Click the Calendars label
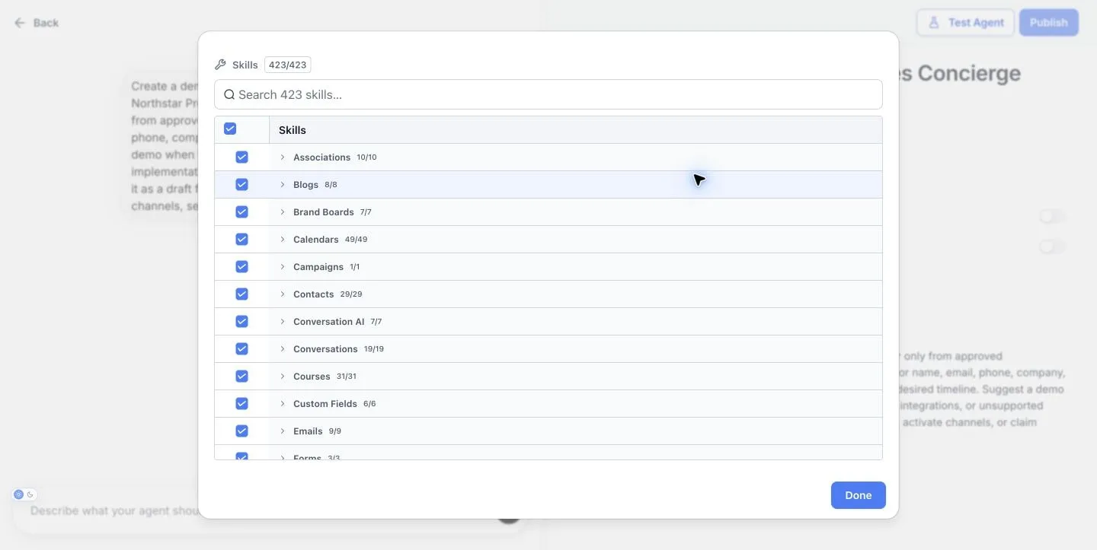This screenshot has height=550, width=1097. pos(316,240)
